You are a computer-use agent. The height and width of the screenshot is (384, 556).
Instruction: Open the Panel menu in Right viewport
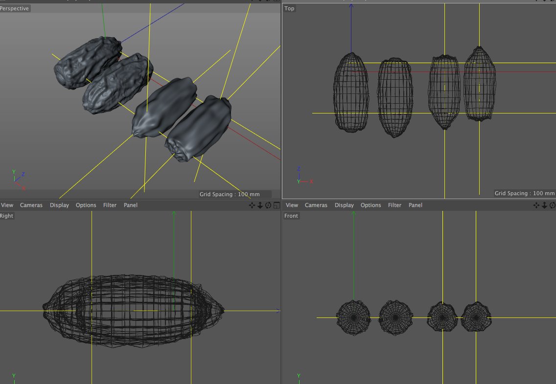click(131, 205)
